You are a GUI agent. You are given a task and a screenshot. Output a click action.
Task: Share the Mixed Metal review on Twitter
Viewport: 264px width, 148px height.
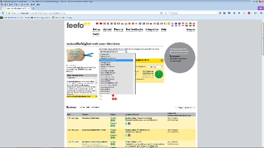(126, 135)
